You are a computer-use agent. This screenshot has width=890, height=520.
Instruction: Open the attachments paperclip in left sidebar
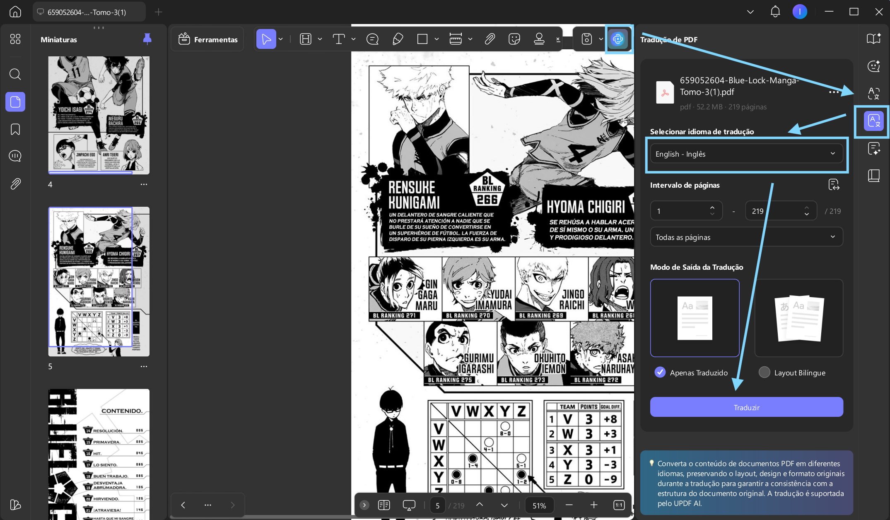(15, 184)
